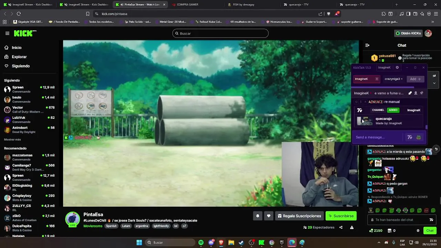441x248 pixels.
Task: Open Discord from the taskbar
Action: click(211, 242)
